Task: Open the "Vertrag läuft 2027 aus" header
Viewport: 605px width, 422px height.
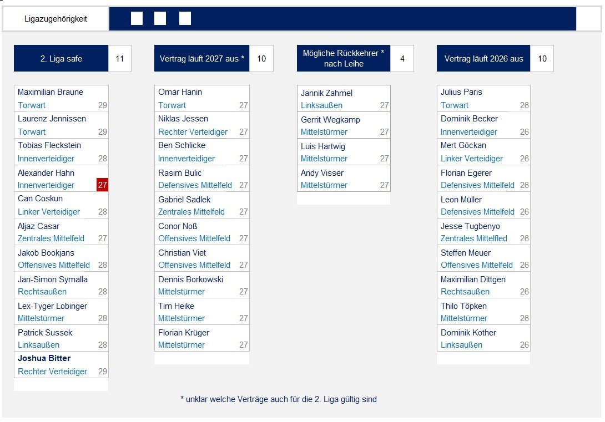Action: tap(201, 59)
